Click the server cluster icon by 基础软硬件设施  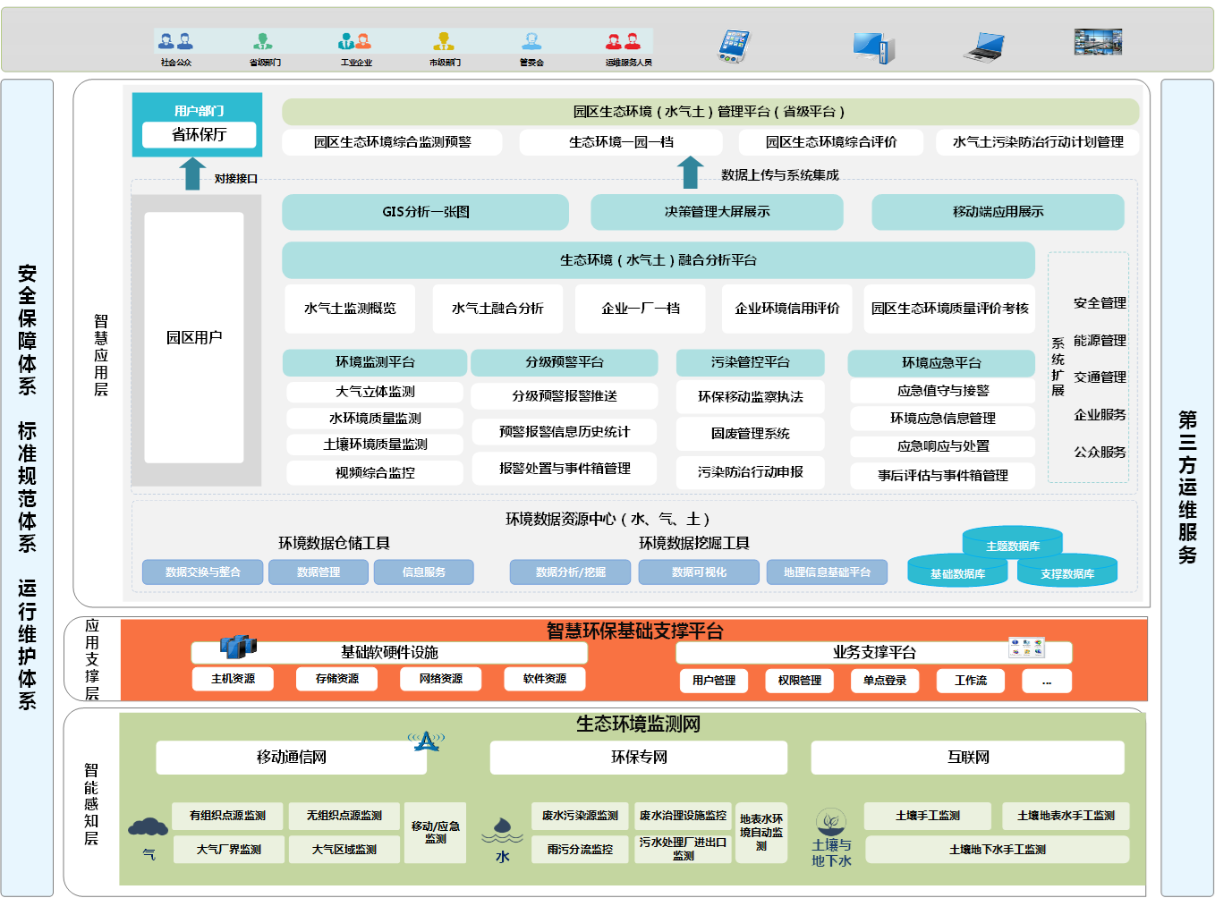click(239, 646)
